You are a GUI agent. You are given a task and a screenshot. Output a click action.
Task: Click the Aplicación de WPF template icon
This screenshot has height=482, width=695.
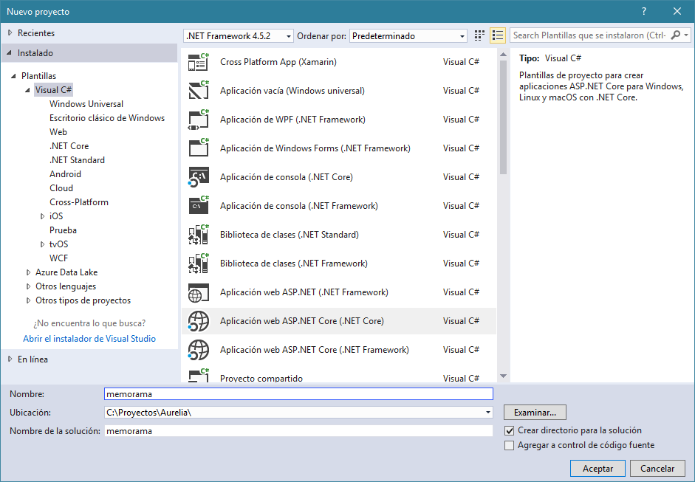pos(198,120)
